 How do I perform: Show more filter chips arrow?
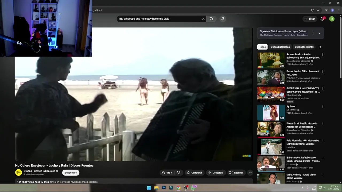320,47
